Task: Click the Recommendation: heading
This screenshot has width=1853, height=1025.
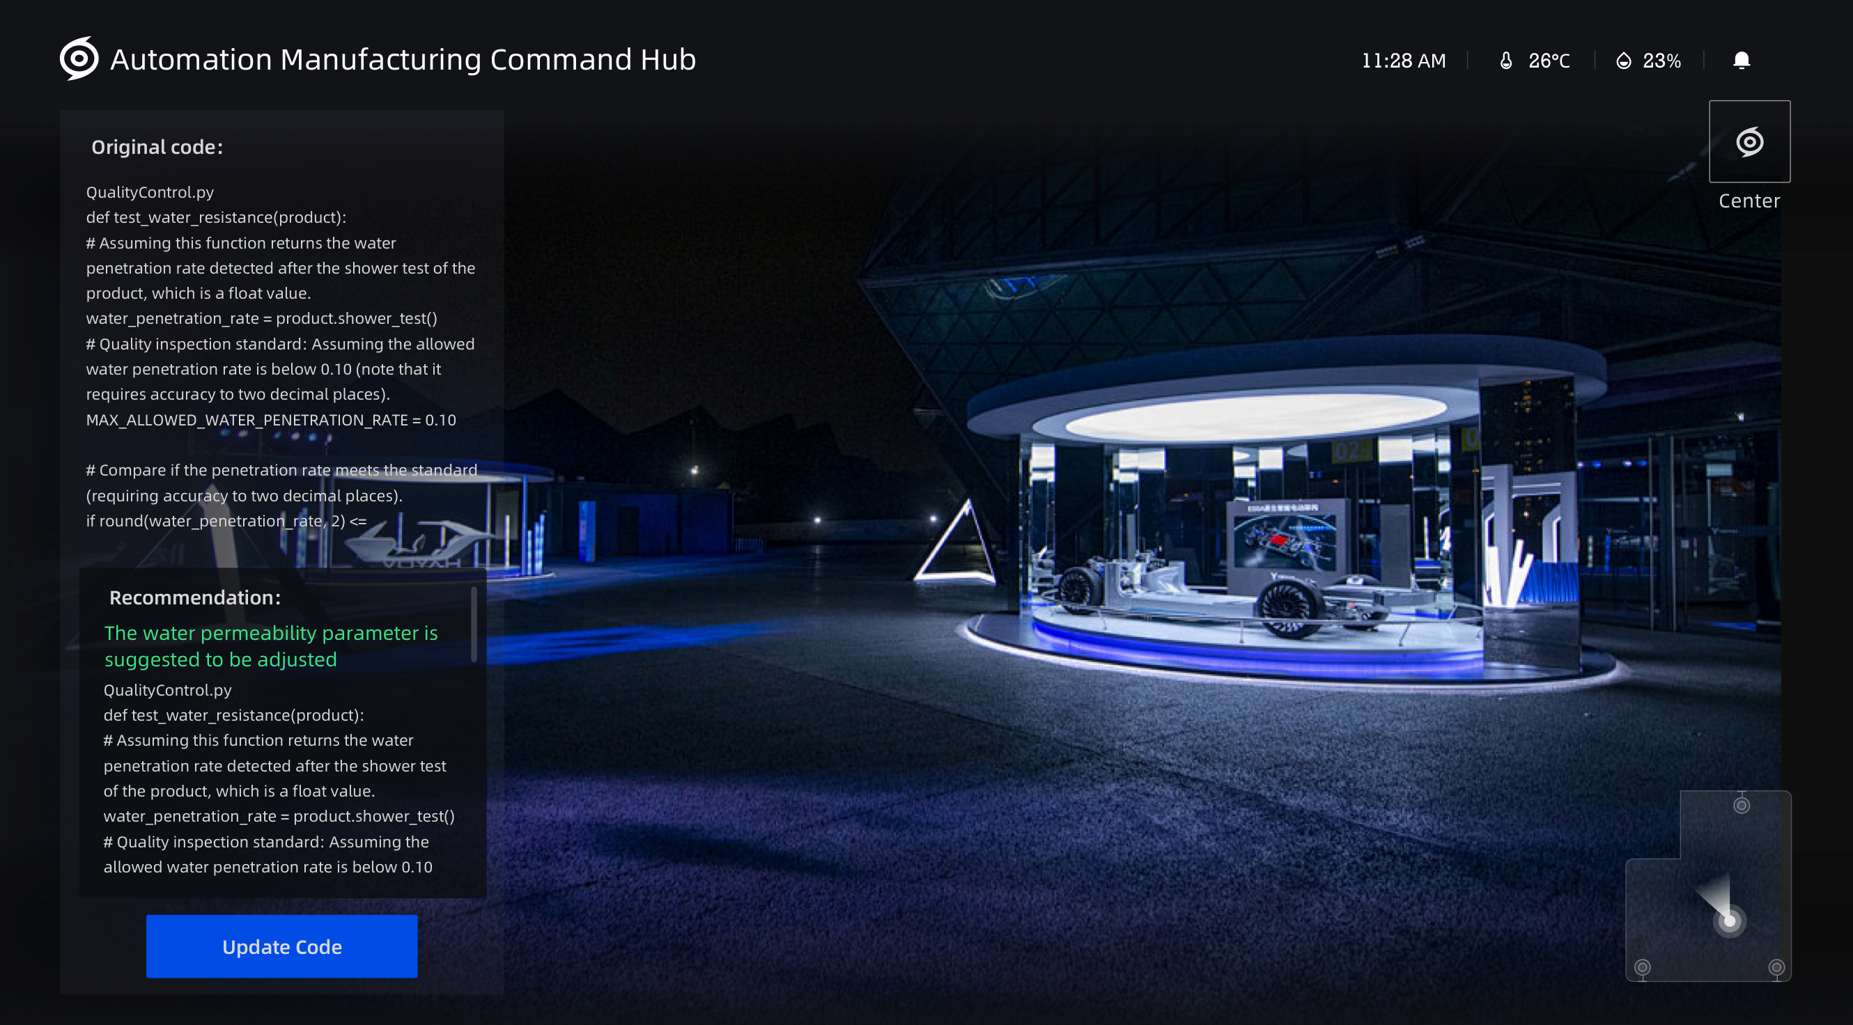Action: [x=195, y=597]
